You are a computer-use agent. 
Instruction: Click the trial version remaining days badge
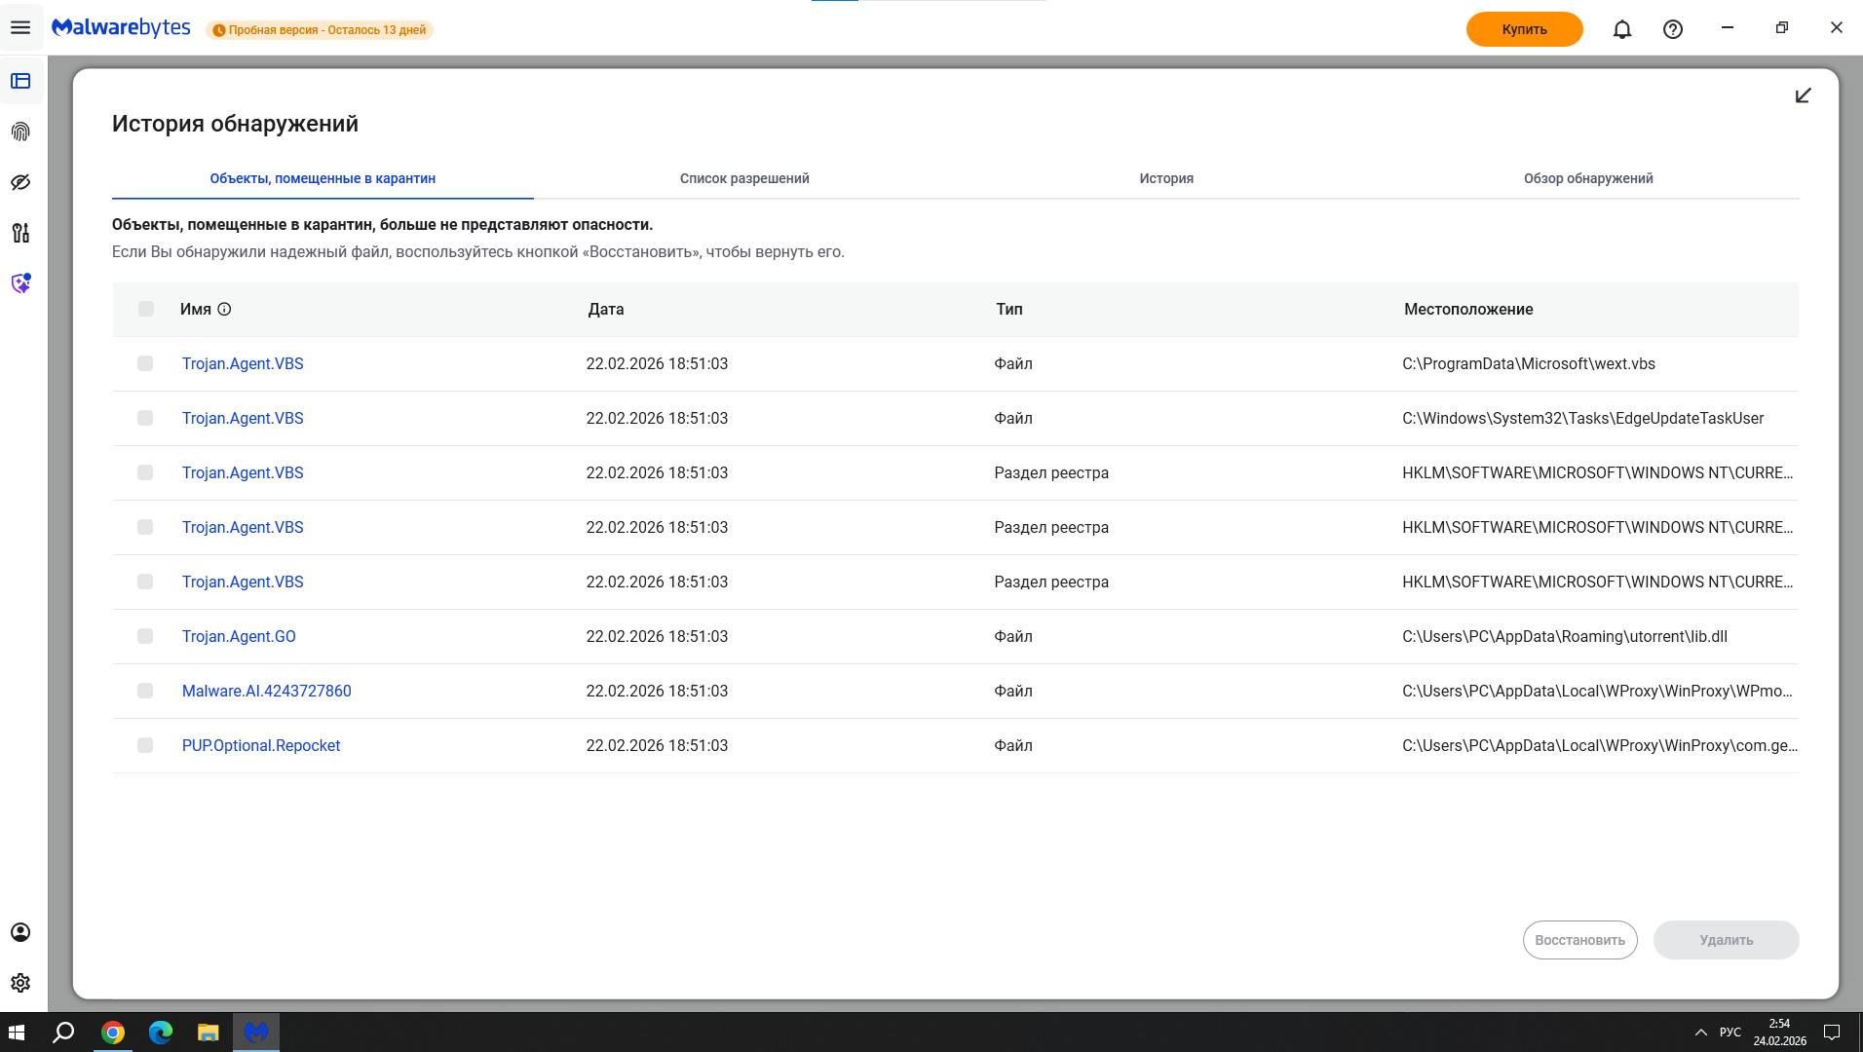point(320,30)
